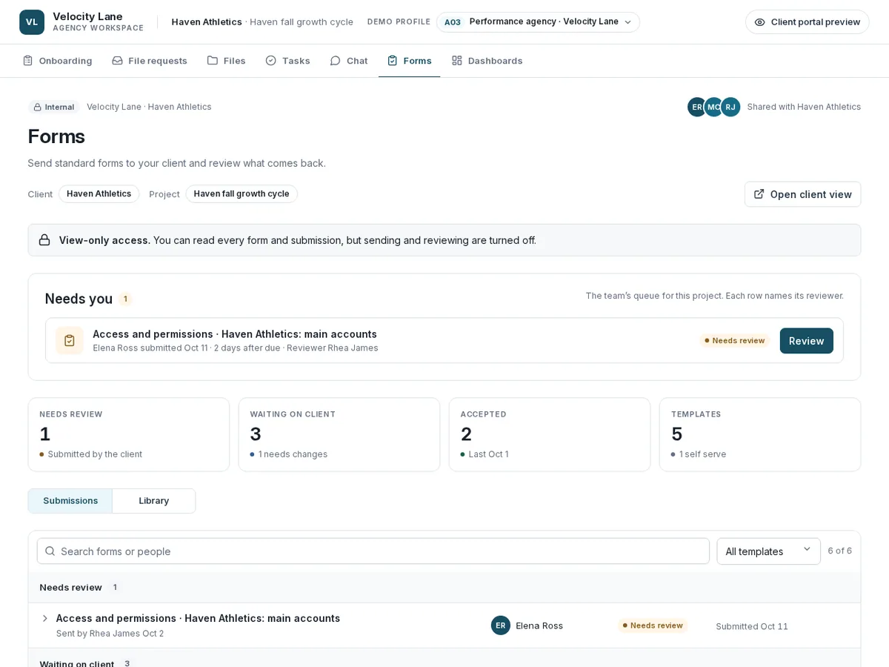Screen dimensions: 889x667
Task: Click the Needs review stat card
Action: [129, 434]
